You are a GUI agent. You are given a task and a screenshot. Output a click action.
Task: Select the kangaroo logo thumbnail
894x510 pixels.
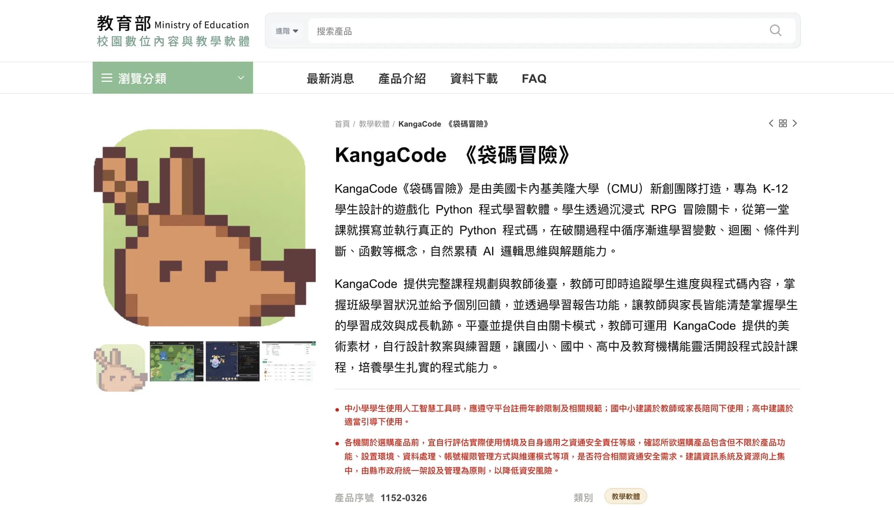121,367
